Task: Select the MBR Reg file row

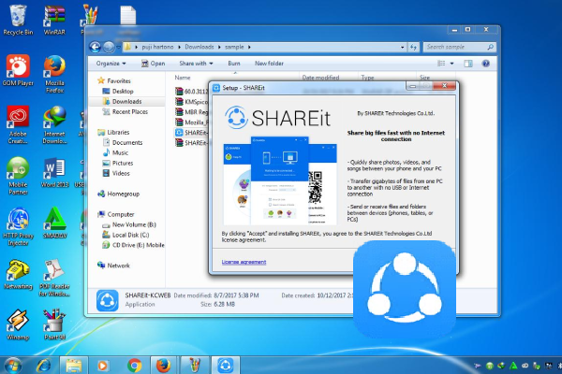Action: [x=191, y=112]
